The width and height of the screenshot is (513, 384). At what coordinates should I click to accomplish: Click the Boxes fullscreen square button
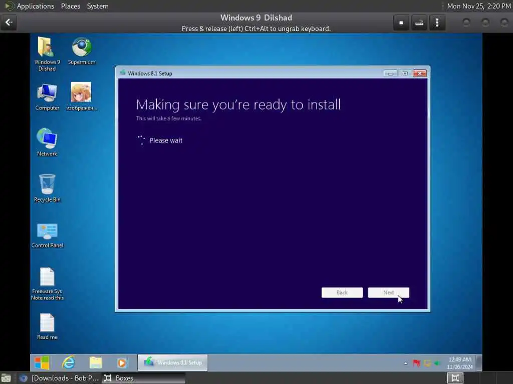coord(401,23)
